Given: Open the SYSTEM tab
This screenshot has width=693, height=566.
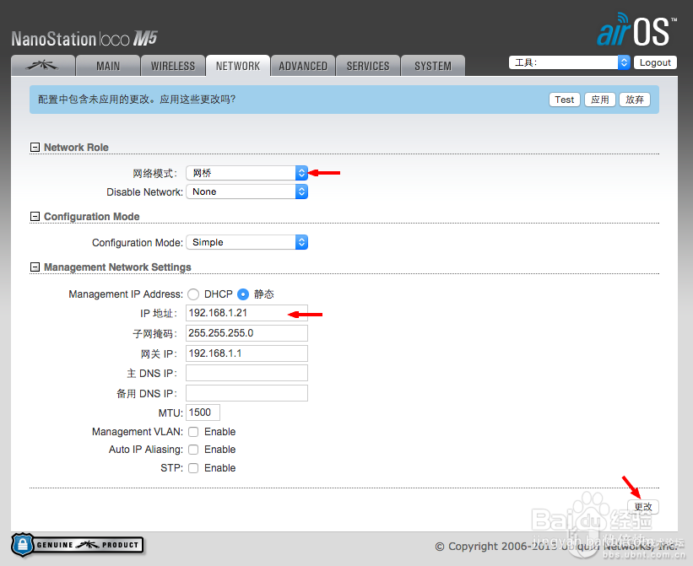Looking at the screenshot, I should coord(433,66).
